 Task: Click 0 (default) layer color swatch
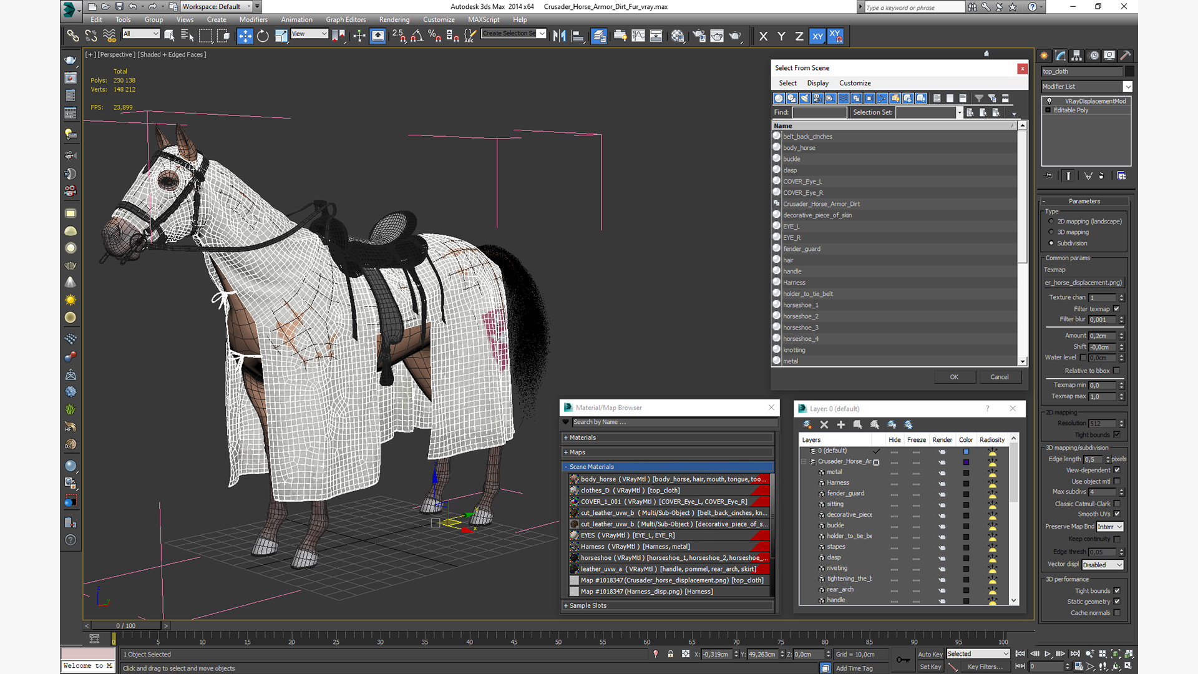pyautogui.click(x=966, y=451)
